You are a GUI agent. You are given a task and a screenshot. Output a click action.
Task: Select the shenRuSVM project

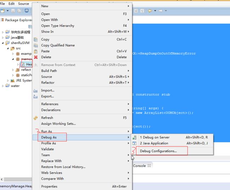tap(18, 43)
